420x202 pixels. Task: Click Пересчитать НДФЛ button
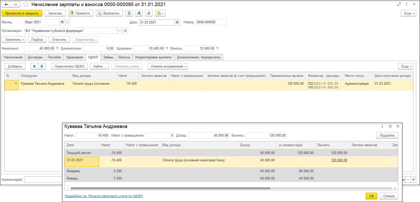69,66
